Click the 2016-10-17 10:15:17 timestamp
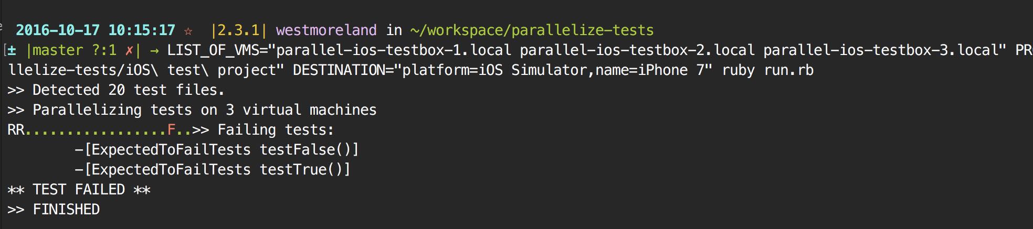 [96, 30]
